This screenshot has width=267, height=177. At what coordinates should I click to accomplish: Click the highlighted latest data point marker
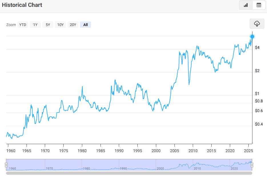click(x=252, y=37)
